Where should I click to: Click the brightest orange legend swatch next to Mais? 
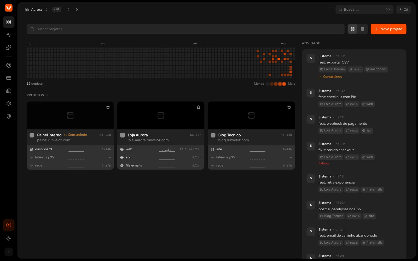pos(284,84)
